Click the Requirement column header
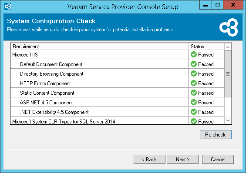Screen dimensions: 246x173 [x=99, y=47]
